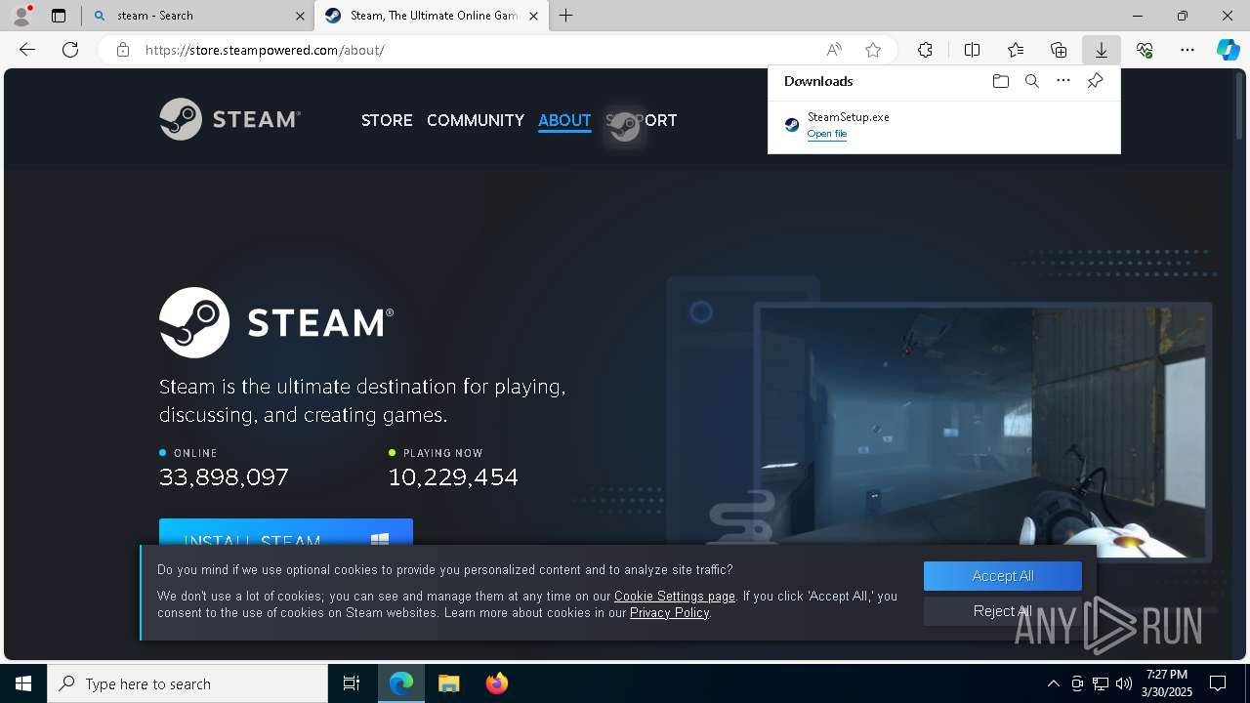Open a new browser tab
Screen dimensions: 1250x703
tap(566, 16)
